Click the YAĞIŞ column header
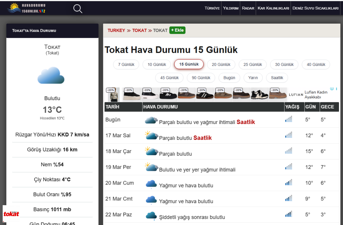This screenshot has width=343, height=225. click(x=294, y=107)
